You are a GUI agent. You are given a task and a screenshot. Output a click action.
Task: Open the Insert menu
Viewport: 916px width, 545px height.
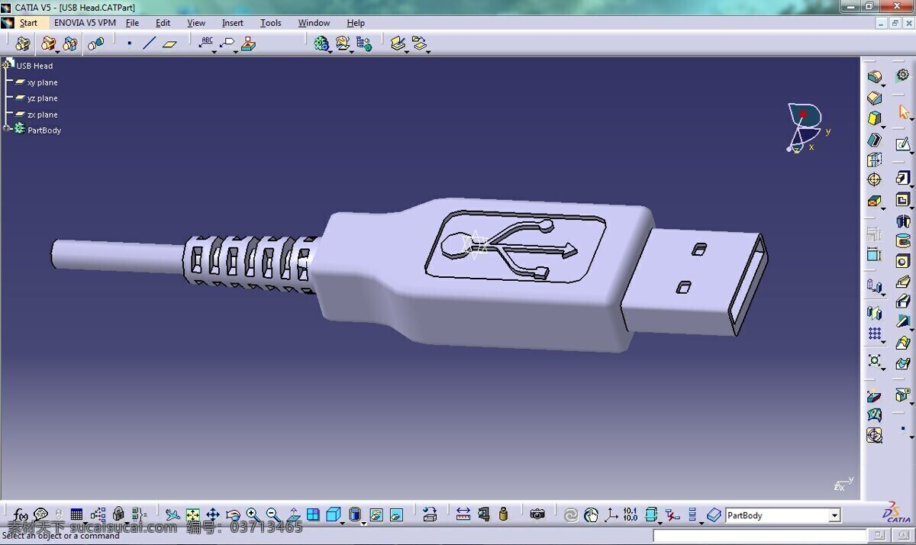pos(232,23)
